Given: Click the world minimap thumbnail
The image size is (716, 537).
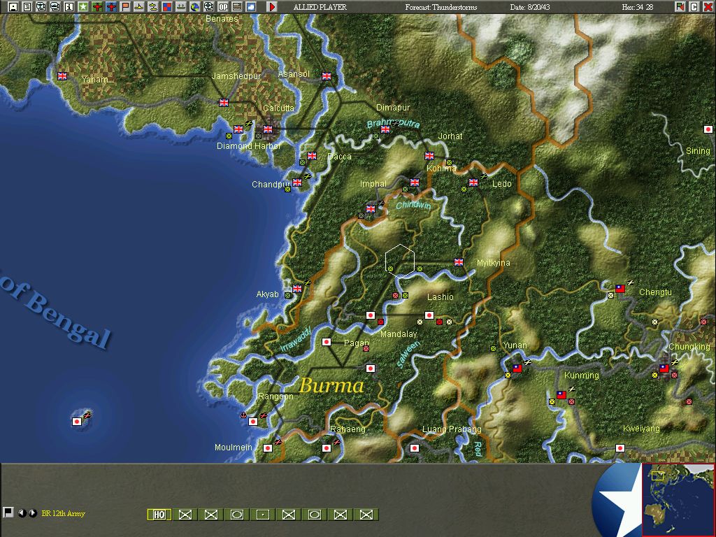Looking at the screenshot, I should point(678,499).
